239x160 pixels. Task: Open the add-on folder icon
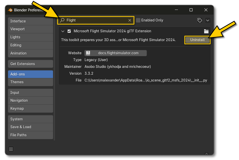pyautogui.click(x=206, y=31)
